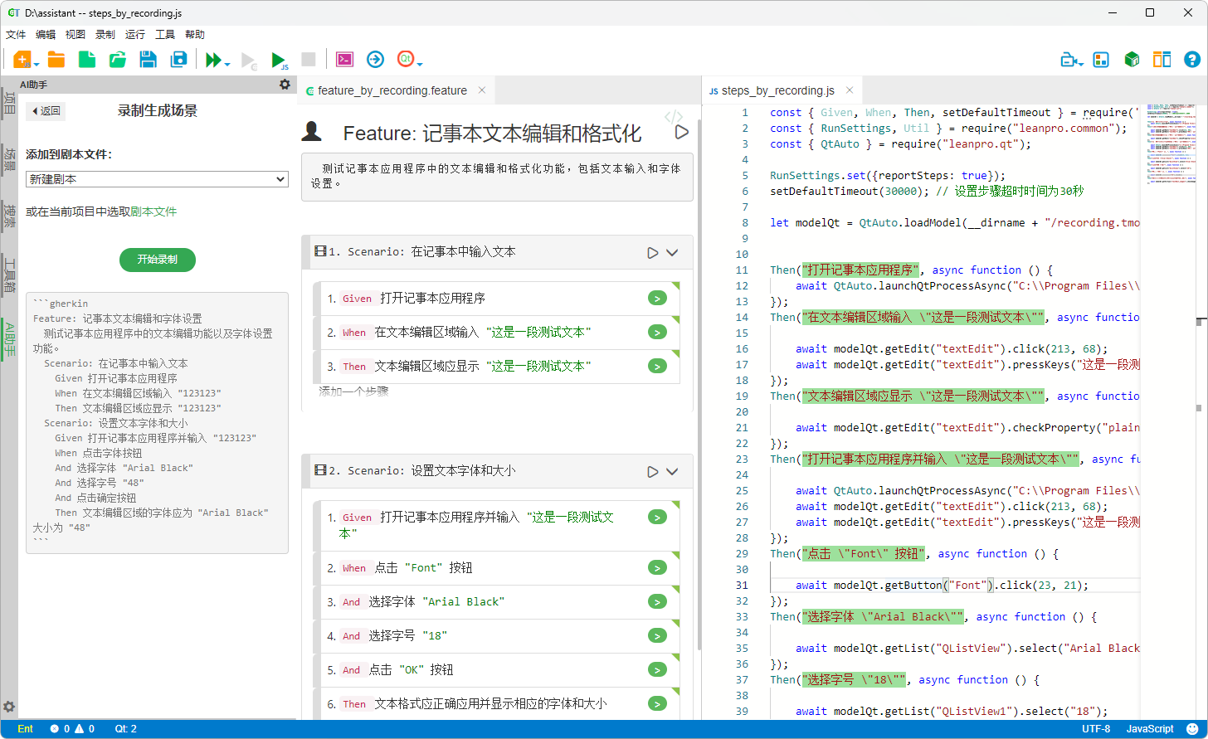
Task: Open the new project icon's dropdown arrow
Action: (x=36, y=63)
